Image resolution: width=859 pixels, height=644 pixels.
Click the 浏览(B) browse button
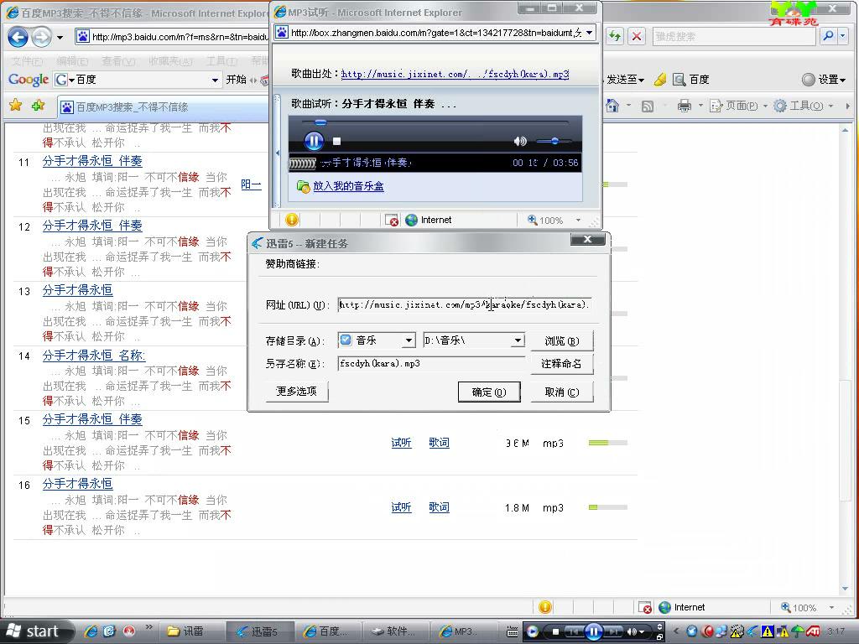coord(562,340)
